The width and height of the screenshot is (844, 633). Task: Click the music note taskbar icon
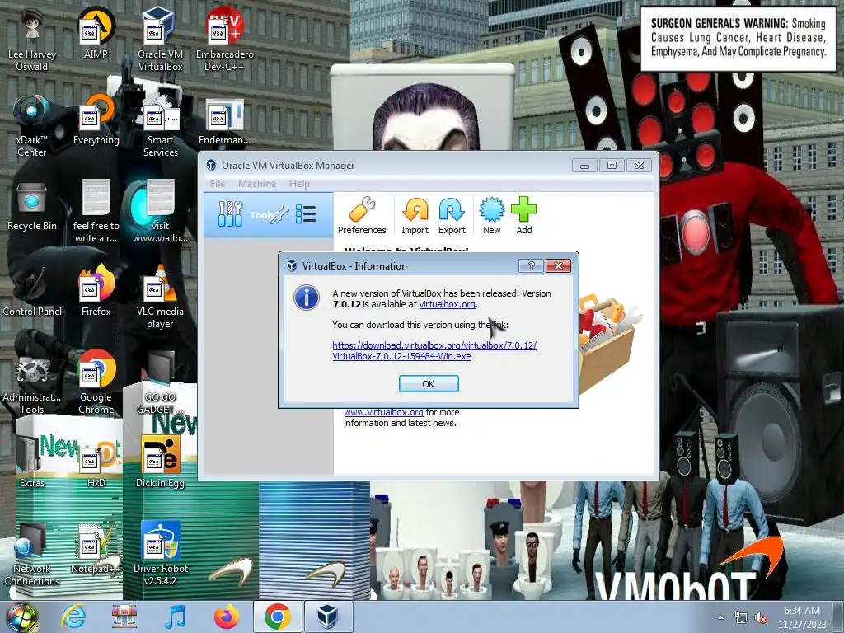pyautogui.click(x=176, y=617)
